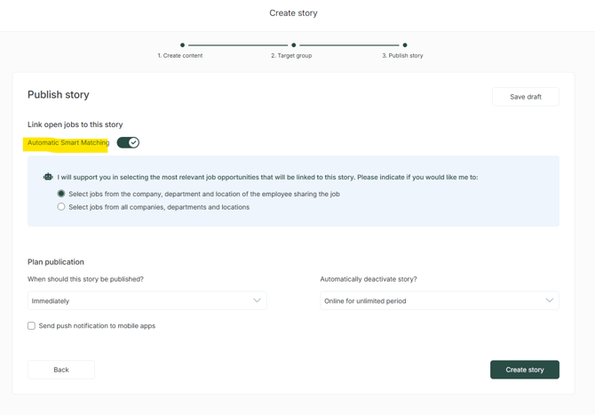Select jobs from employee's company radio option

coord(61,194)
